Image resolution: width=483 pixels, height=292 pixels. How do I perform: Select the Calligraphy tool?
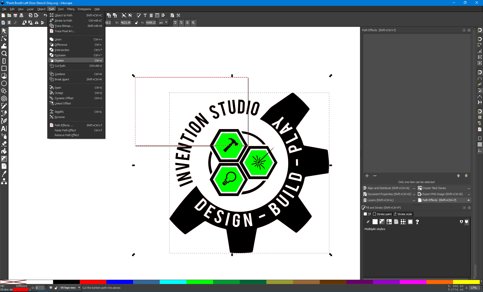click(4, 121)
